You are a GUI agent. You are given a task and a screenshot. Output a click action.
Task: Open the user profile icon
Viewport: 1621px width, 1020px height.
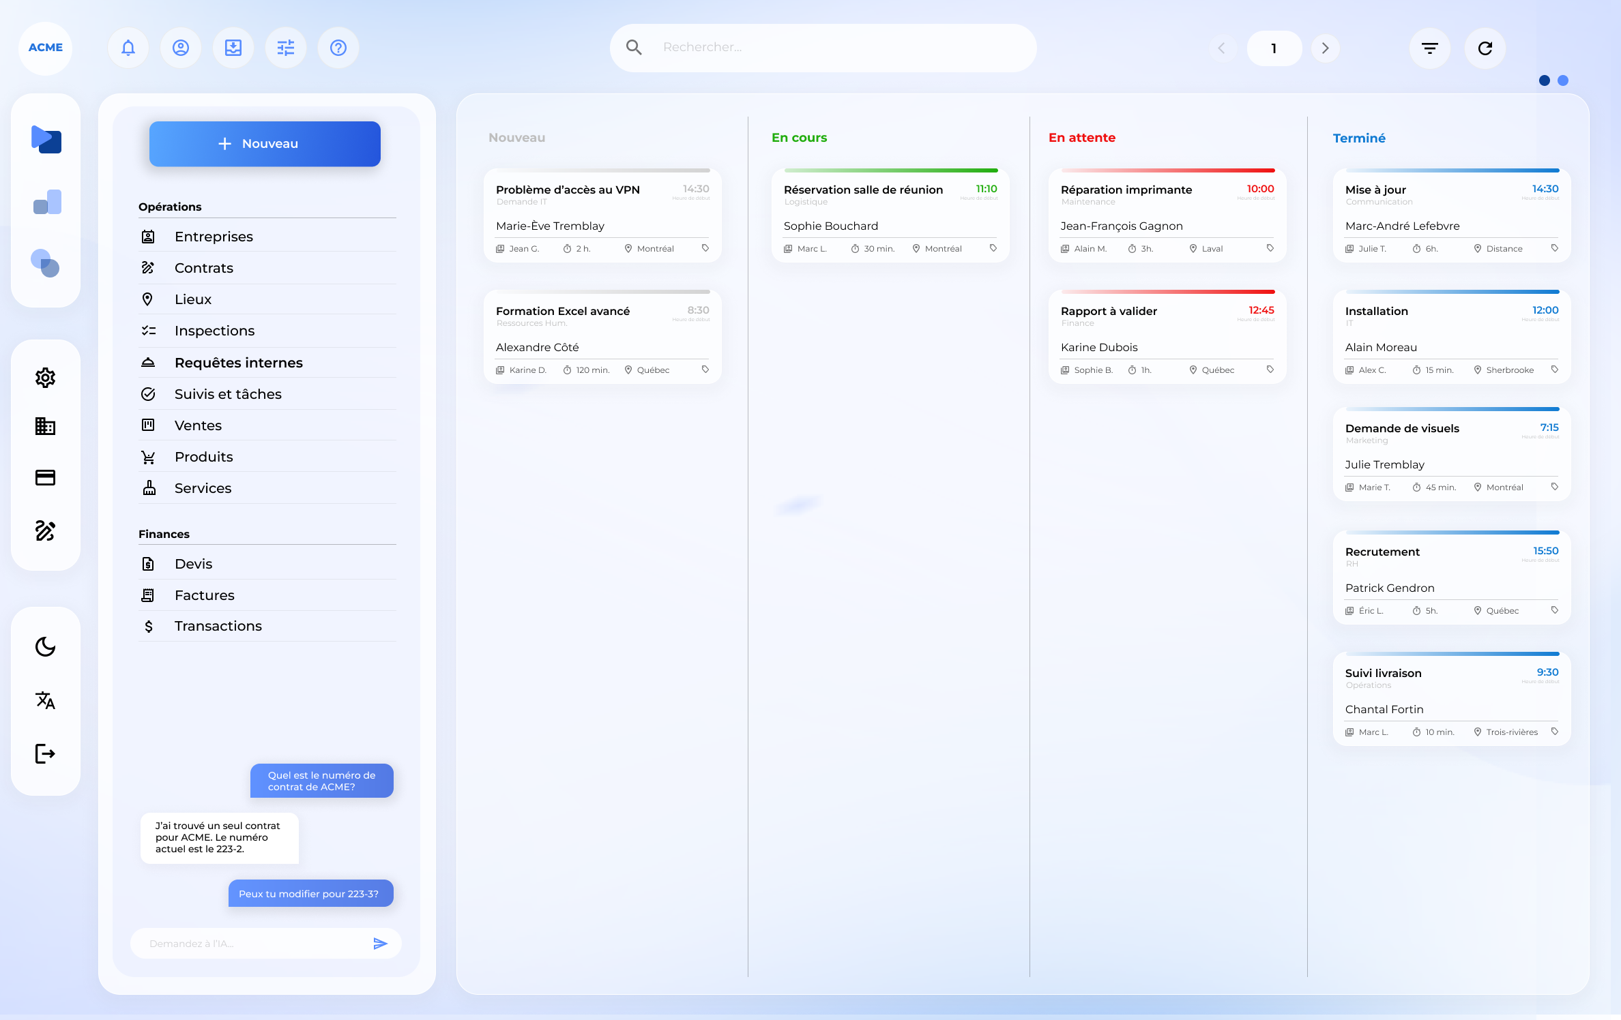point(180,48)
